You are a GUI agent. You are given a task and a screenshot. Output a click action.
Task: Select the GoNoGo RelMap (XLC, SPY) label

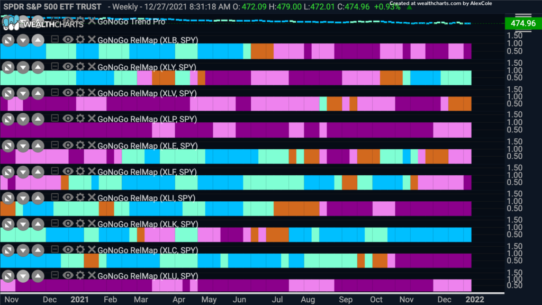(x=148, y=250)
